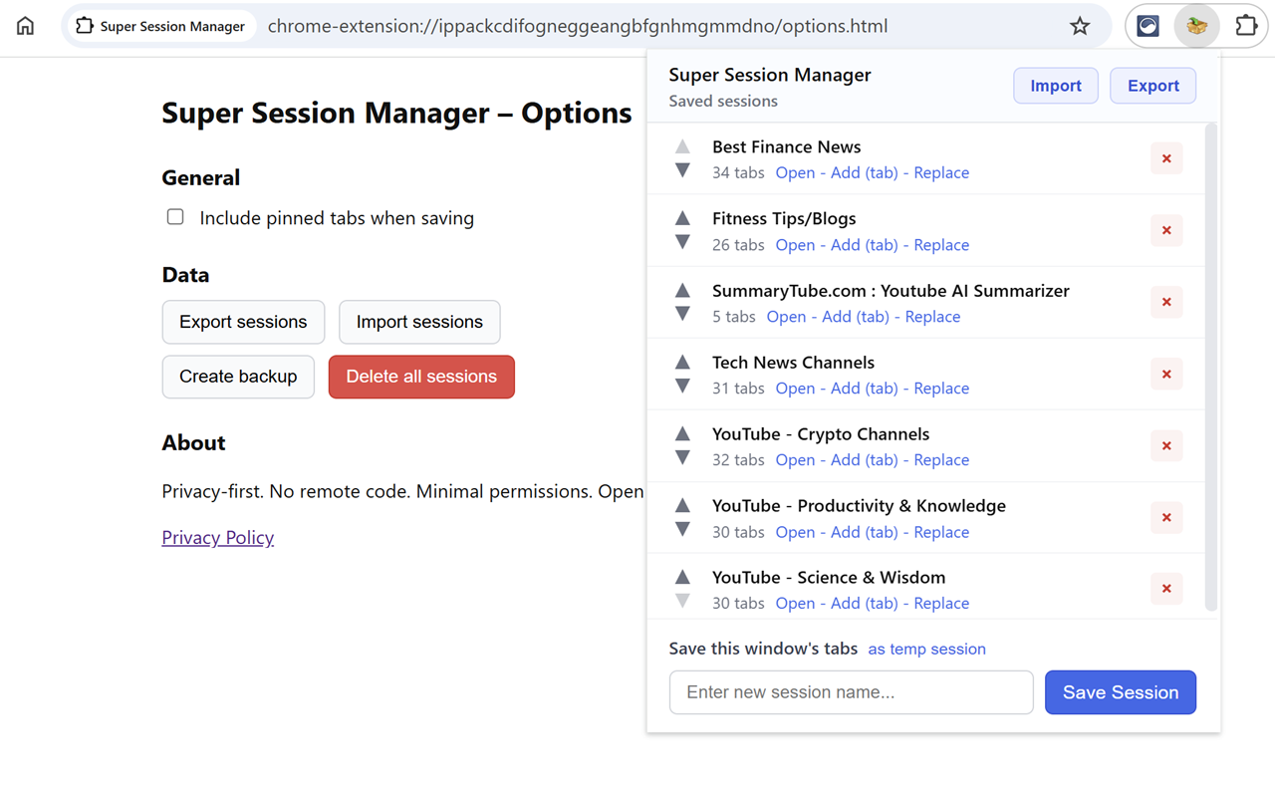Move YouTube - Crypto Channels session down

682,457
